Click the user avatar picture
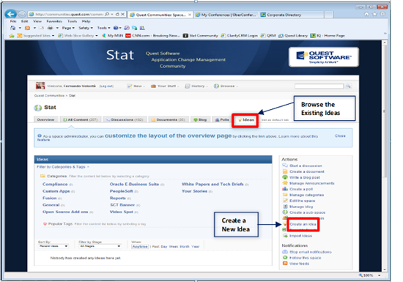 [40, 86]
